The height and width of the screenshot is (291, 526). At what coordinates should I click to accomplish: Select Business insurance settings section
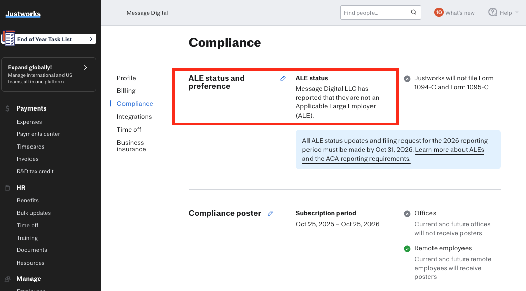[131, 146]
